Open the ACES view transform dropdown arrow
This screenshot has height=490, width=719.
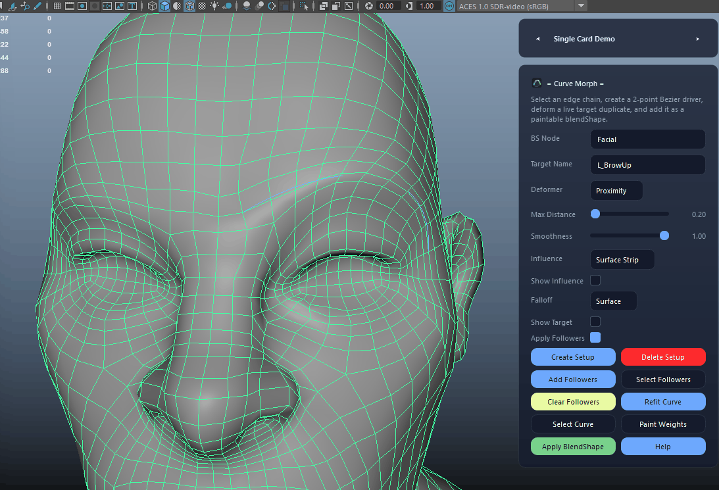(581, 6)
